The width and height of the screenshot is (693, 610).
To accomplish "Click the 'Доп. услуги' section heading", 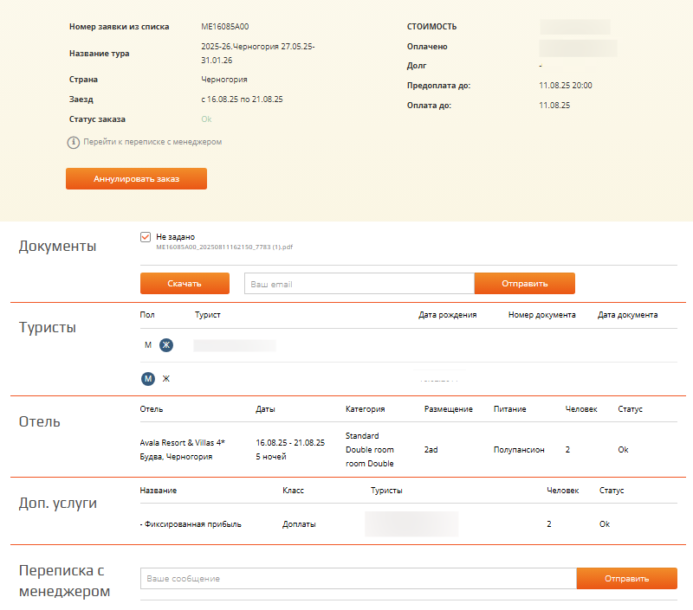I will (59, 503).
